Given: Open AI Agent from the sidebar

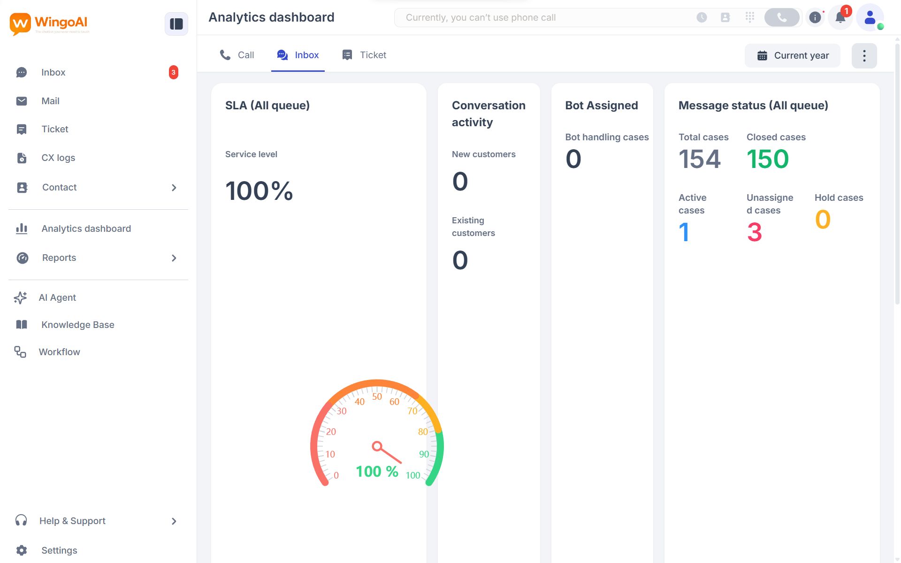Looking at the screenshot, I should (57, 297).
